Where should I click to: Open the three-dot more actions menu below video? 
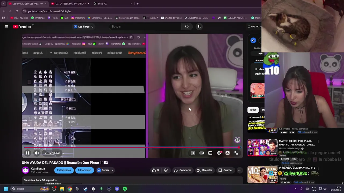[240, 170]
